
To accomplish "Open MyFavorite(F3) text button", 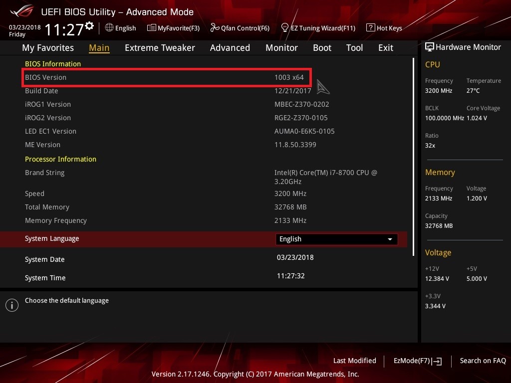I will [179, 28].
